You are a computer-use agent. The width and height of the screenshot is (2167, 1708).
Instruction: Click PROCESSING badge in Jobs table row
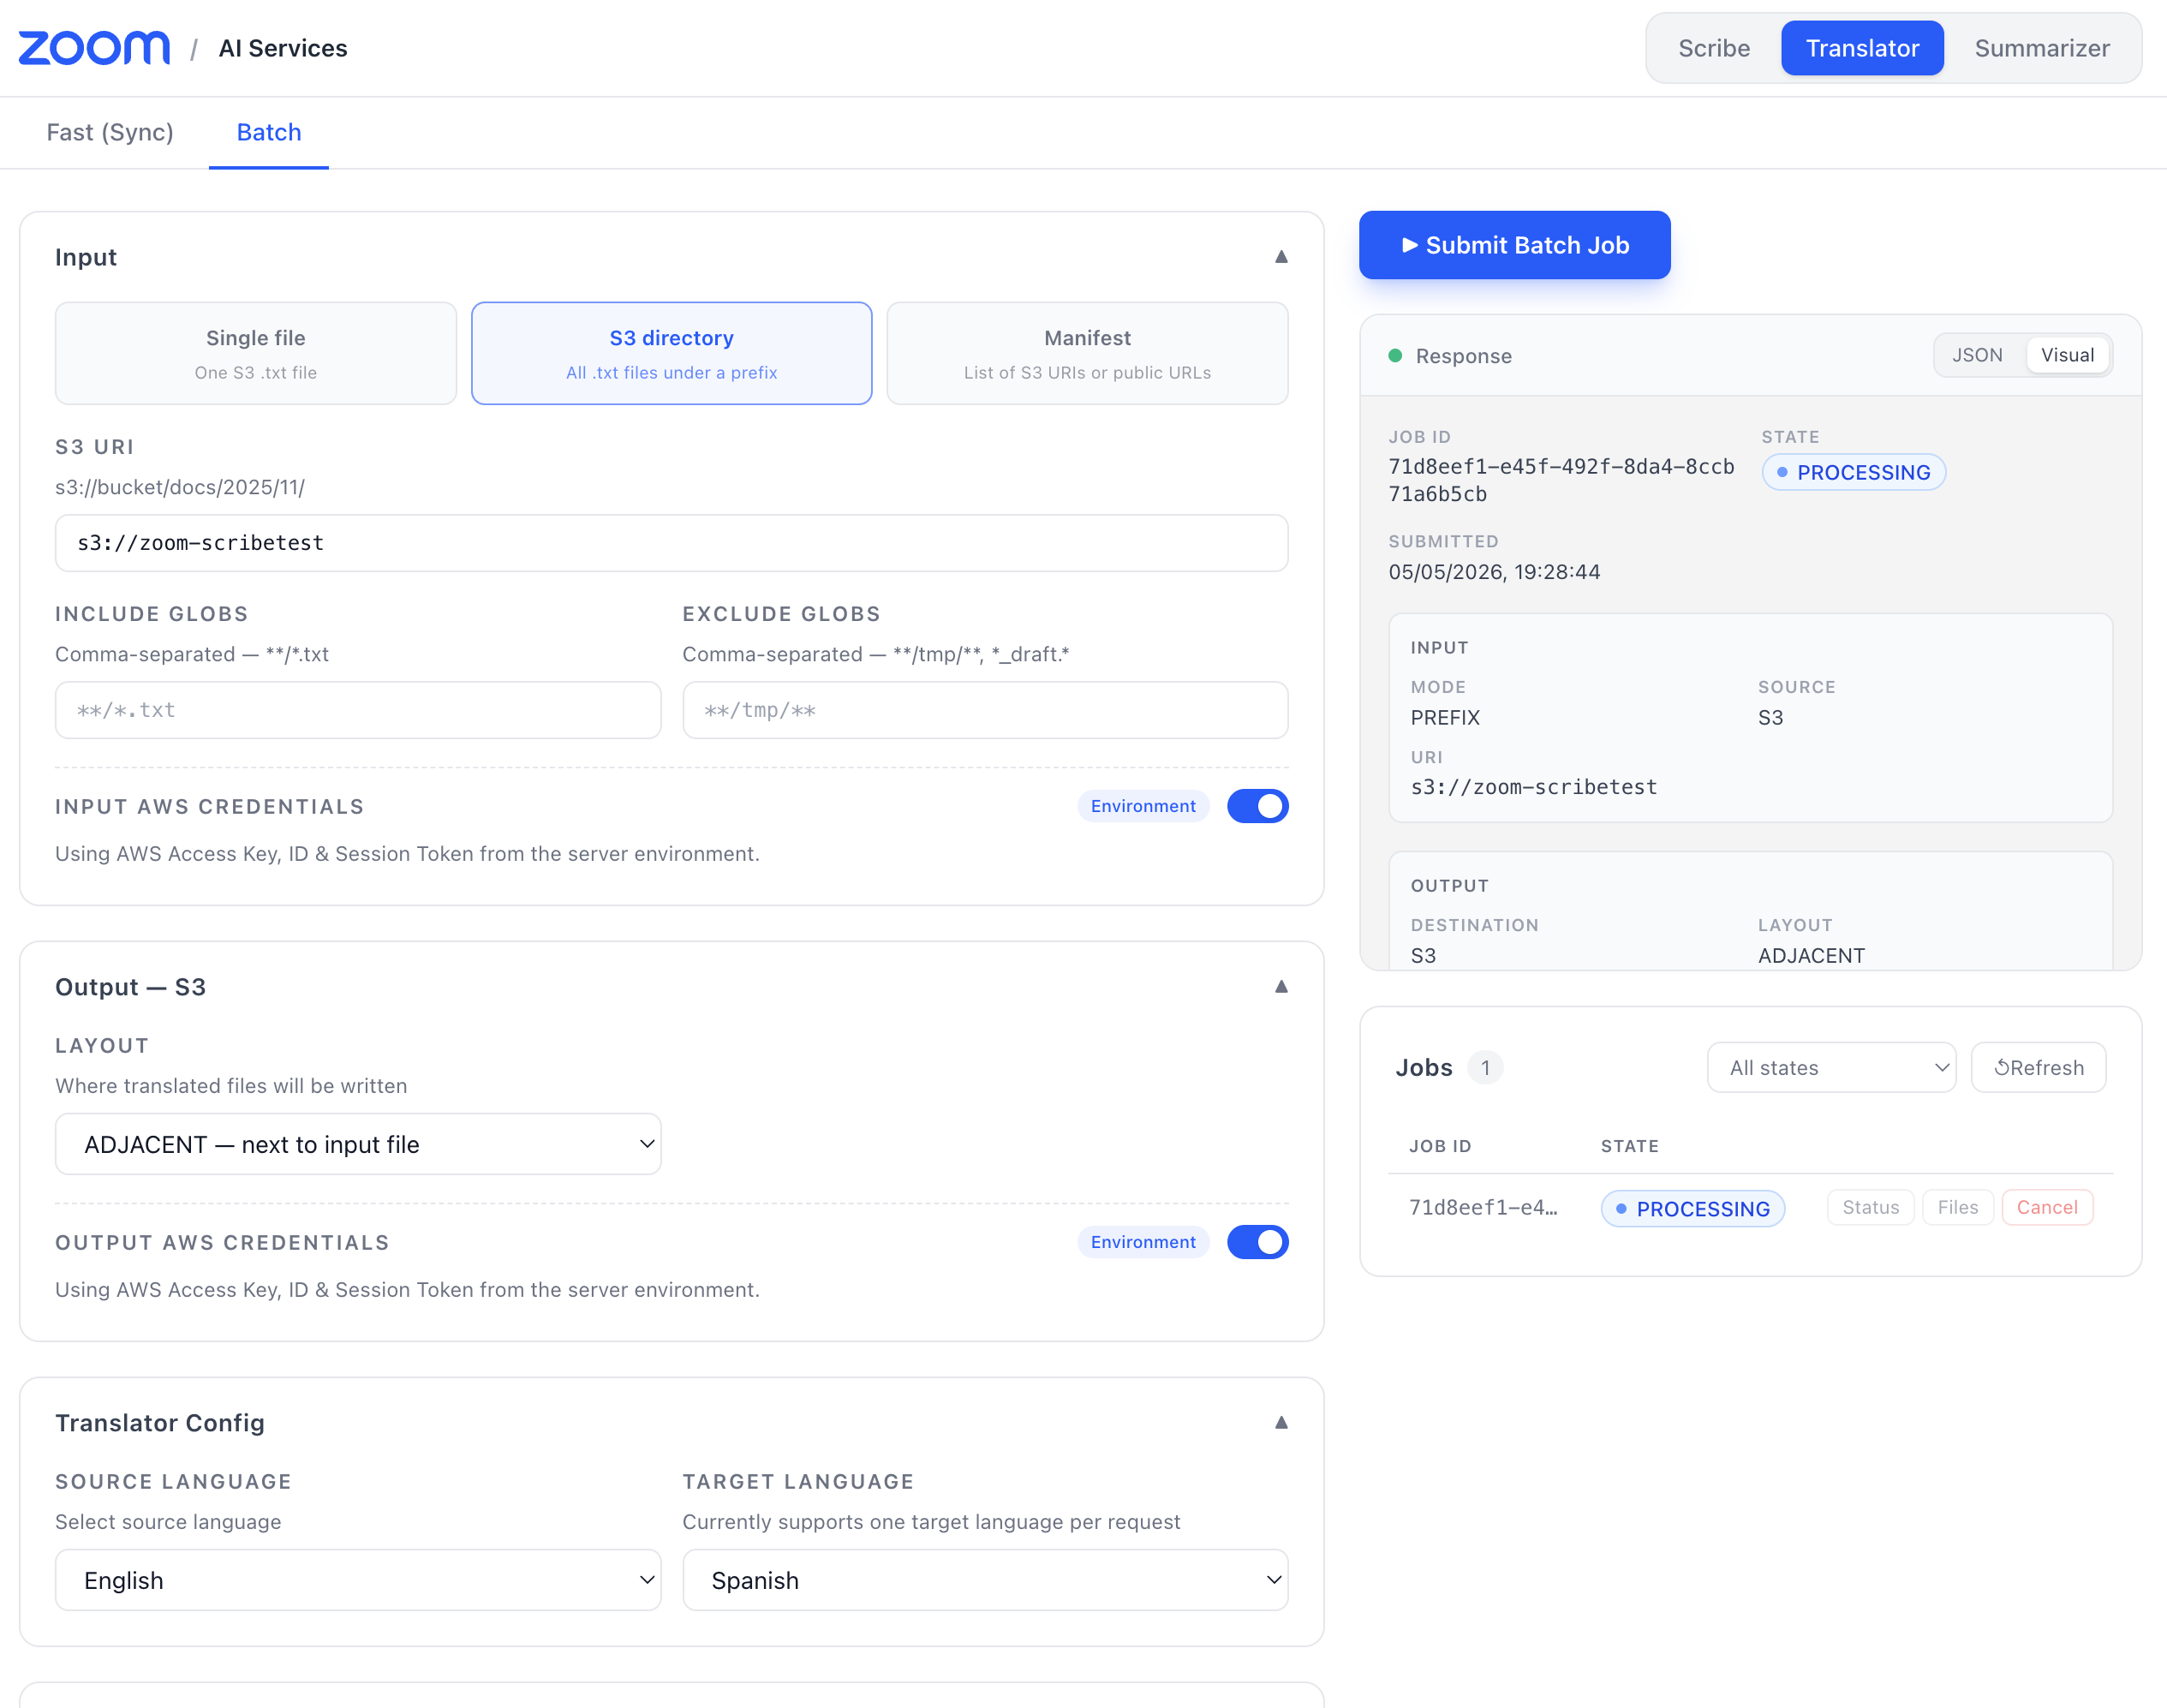pos(1692,1208)
